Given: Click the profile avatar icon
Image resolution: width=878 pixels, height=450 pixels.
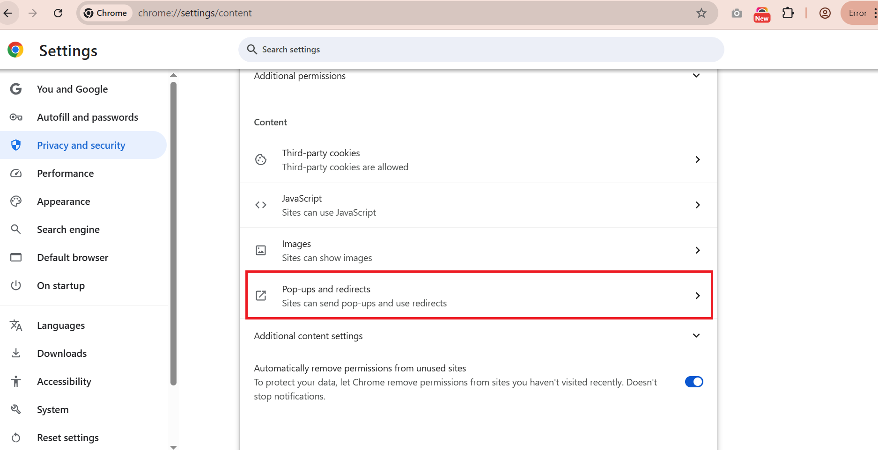Looking at the screenshot, I should (825, 13).
